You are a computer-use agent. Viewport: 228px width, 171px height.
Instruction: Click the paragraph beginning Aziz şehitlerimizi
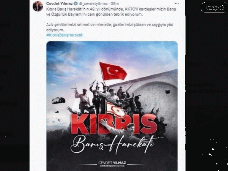pos(110,27)
